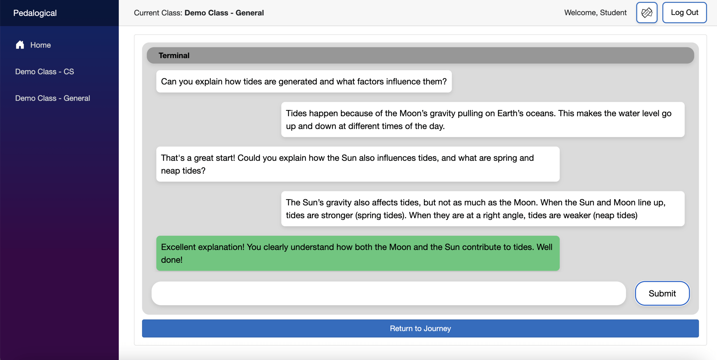Image resolution: width=717 pixels, height=360 pixels.
Task: Select the Moon's gravity reply bubble
Action: click(482, 119)
